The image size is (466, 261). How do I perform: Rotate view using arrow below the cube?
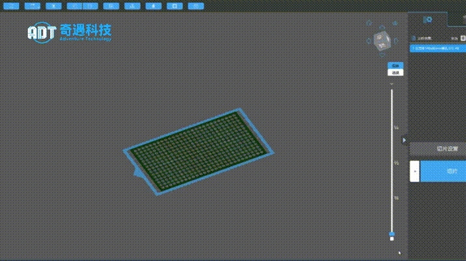(x=383, y=55)
